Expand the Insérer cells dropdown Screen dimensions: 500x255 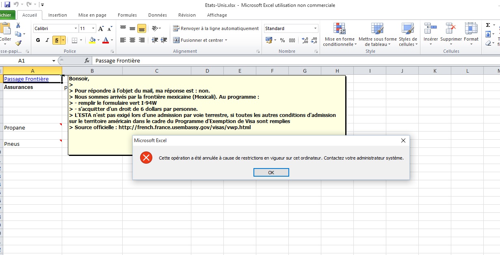pos(431,44)
